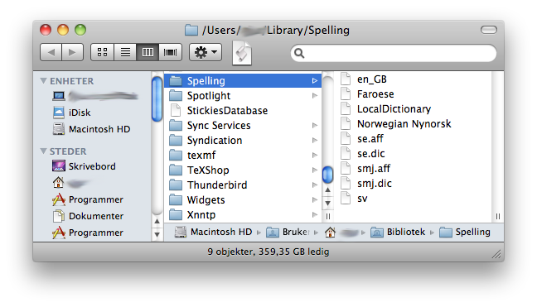Switch to Cover Flow view
Viewport: 537px width, 307px height.
170,52
